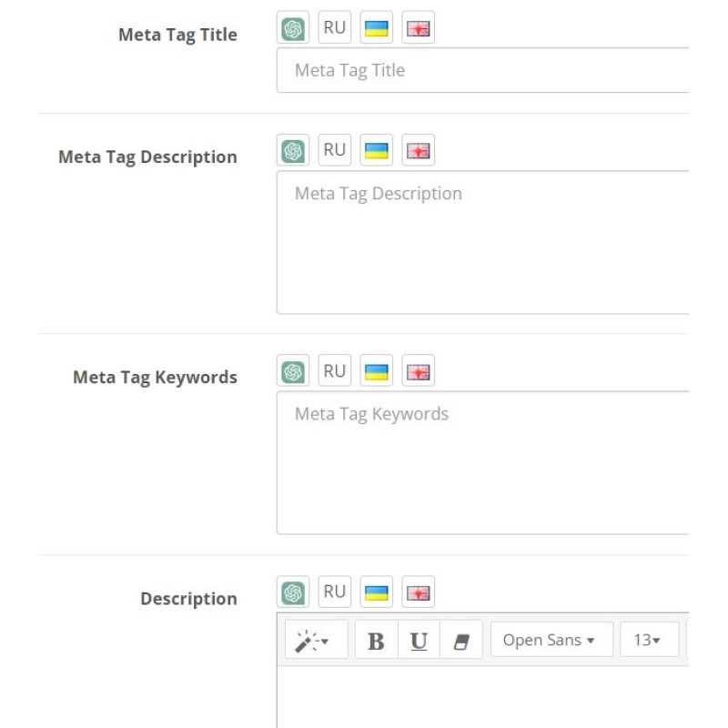Select ChatGPT icon for Meta Tag Keywords
Screen dimensions: 728x728
292,369
